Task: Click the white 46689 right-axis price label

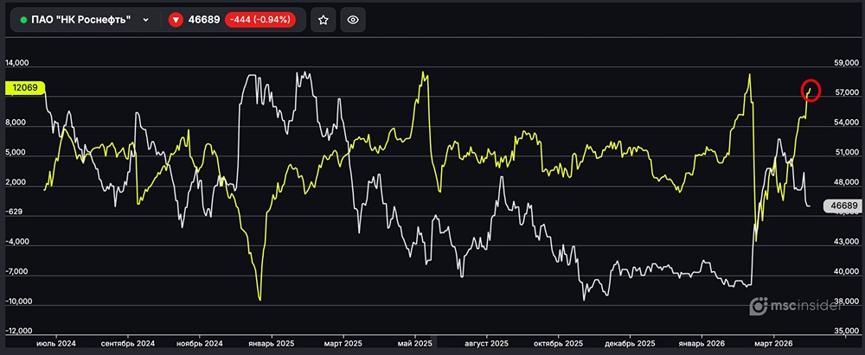Action: pos(841,206)
